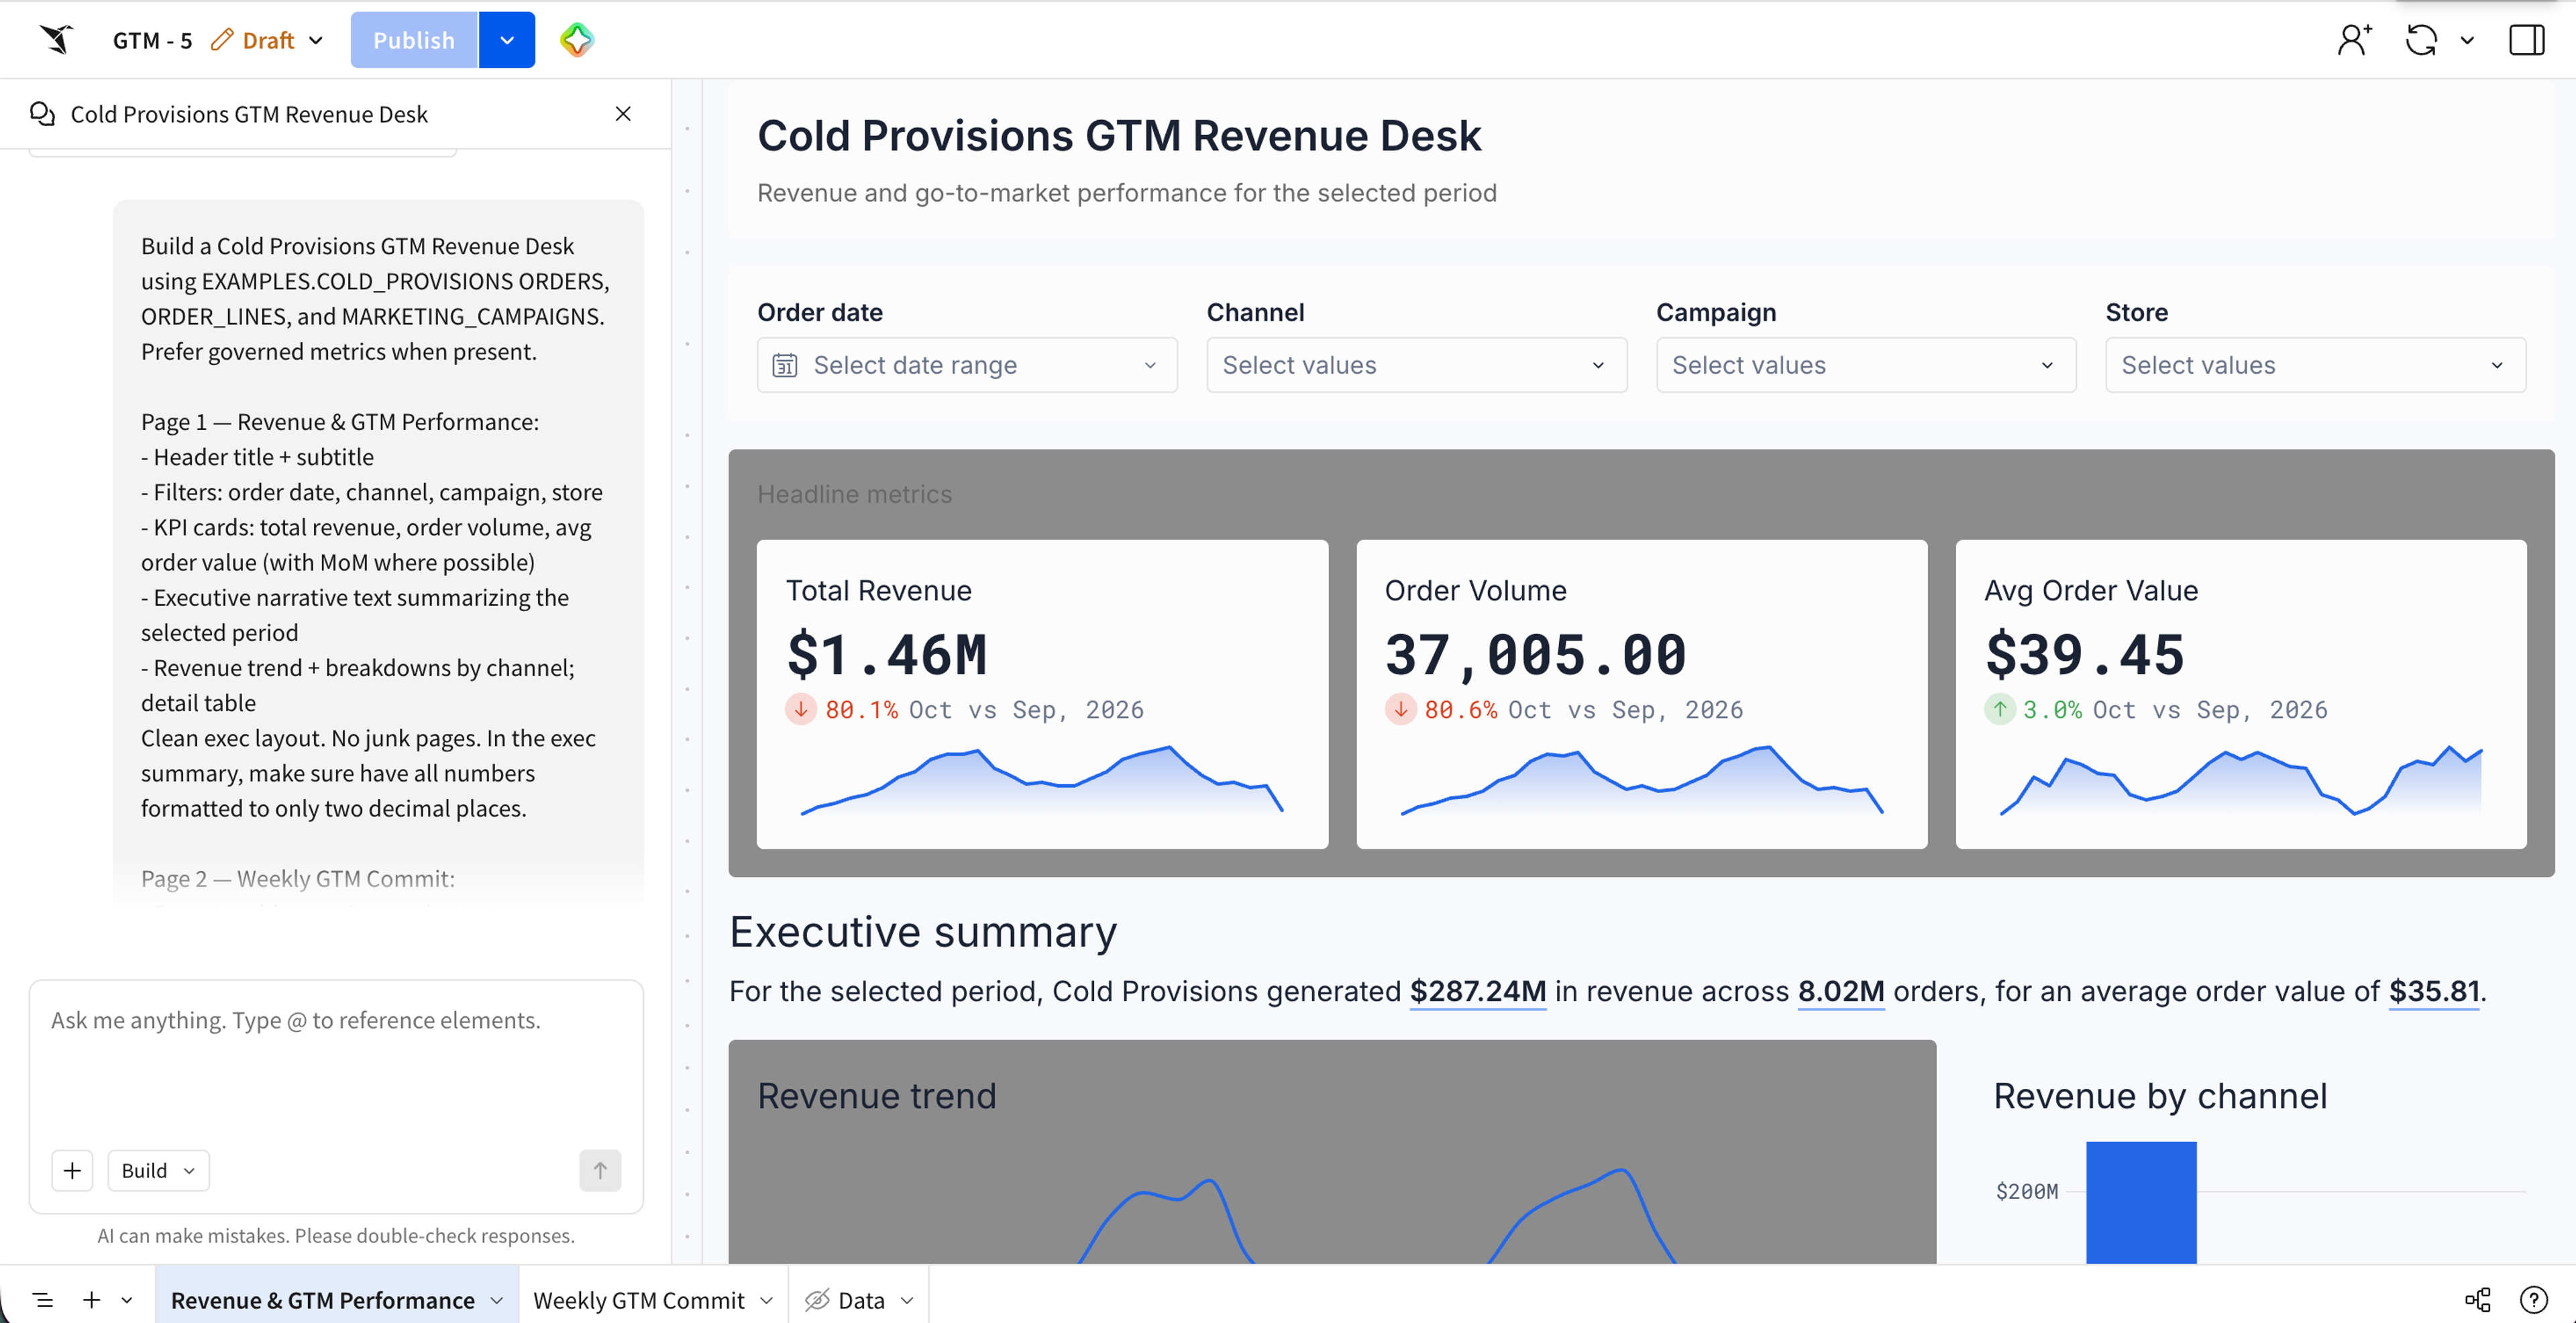Image resolution: width=2576 pixels, height=1323 pixels.
Task: Open the share user icon
Action: 2354,40
